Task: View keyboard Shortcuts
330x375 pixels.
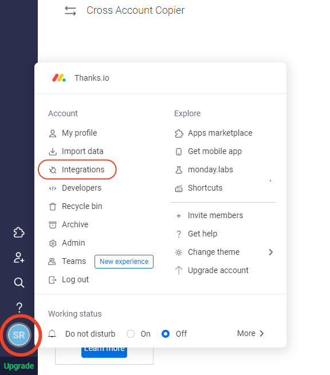Action: click(205, 188)
